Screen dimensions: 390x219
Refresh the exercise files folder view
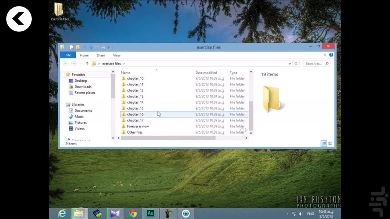[296, 64]
